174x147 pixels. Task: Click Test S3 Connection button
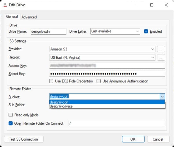pos(24,139)
